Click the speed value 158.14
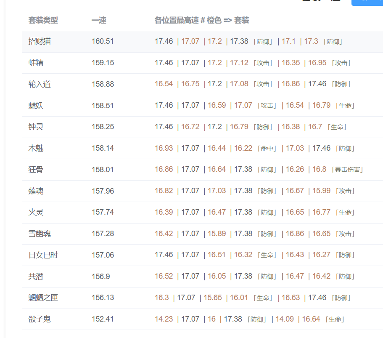 pyautogui.click(x=103, y=148)
